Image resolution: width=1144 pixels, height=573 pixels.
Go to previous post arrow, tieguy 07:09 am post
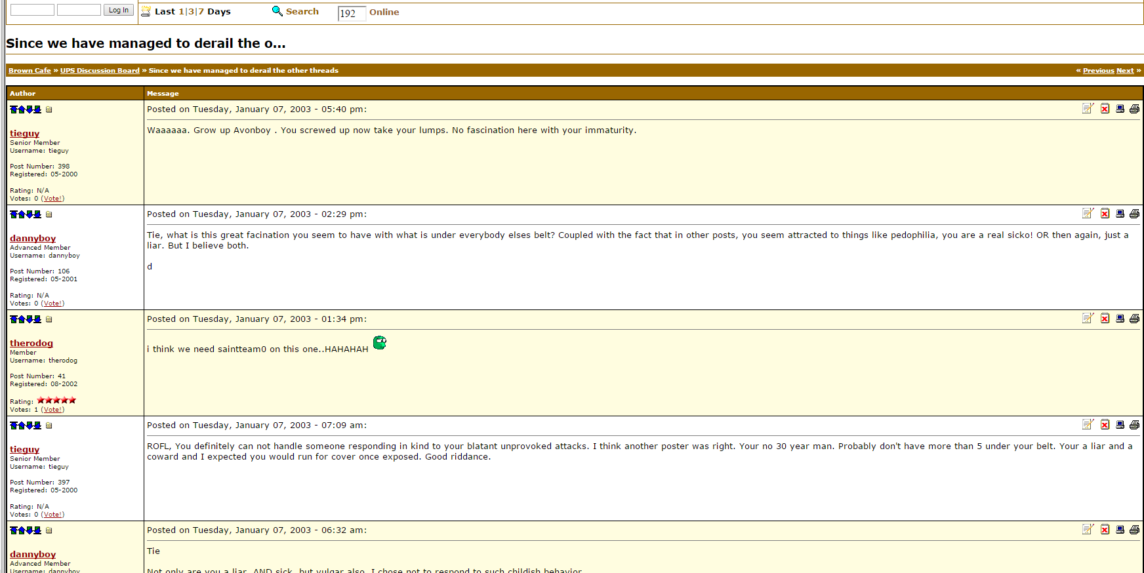[x=22, y=425]
